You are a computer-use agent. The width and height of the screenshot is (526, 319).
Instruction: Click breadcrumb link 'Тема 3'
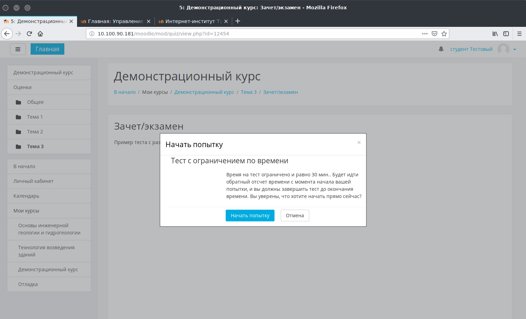click(x=249, y=92)
